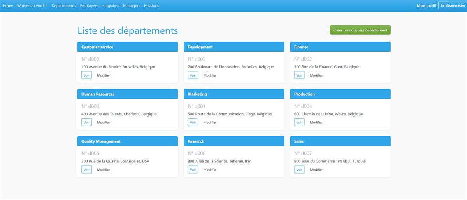Select Managers in the top navigation
Image resolution: width=467 pixels, height=200 pixels.
[132, 6]
